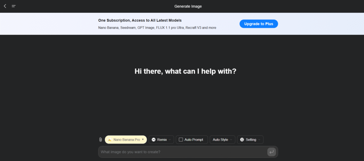This screenshot has height=161, width=364.
Task: Click the Remix crossed-arrows icon
Action: [x=154, y=140]
